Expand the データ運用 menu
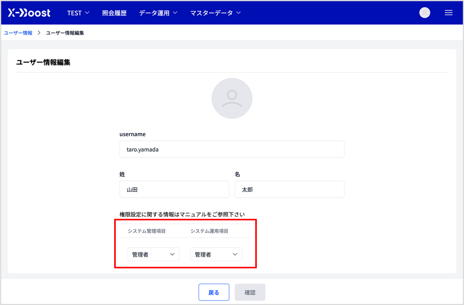The width and height of the screenshot is (464, 305). (158, 13)
